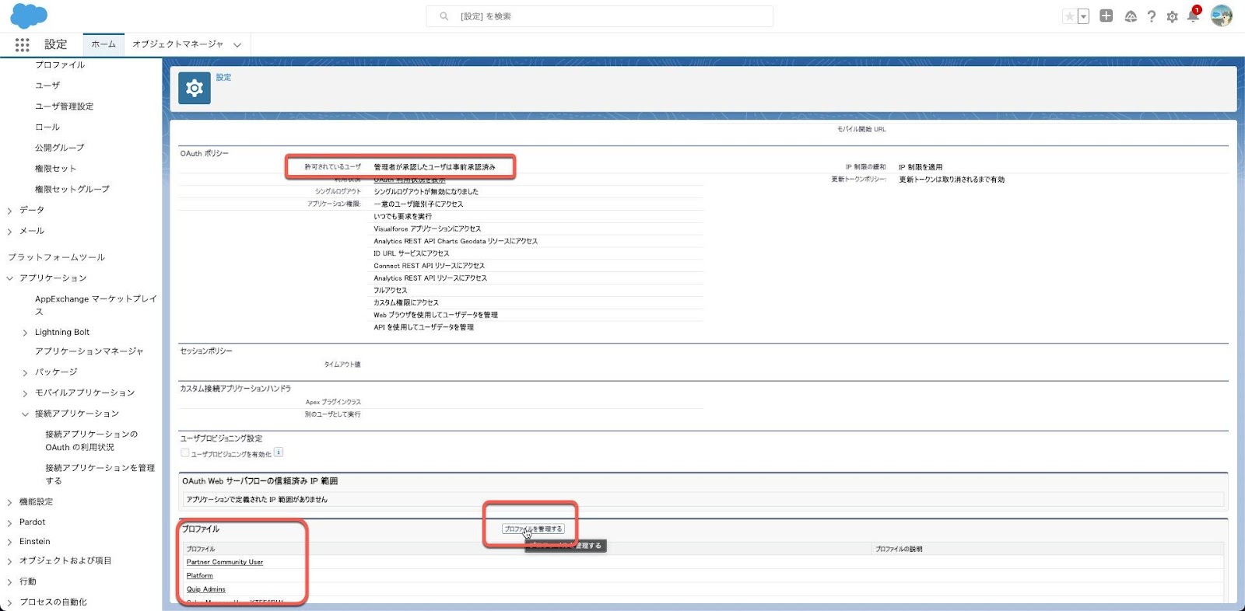Click the search magnifier icon
Image resolution: width=1245 pixels, height=611 pixels.
(x=444, y=16)
